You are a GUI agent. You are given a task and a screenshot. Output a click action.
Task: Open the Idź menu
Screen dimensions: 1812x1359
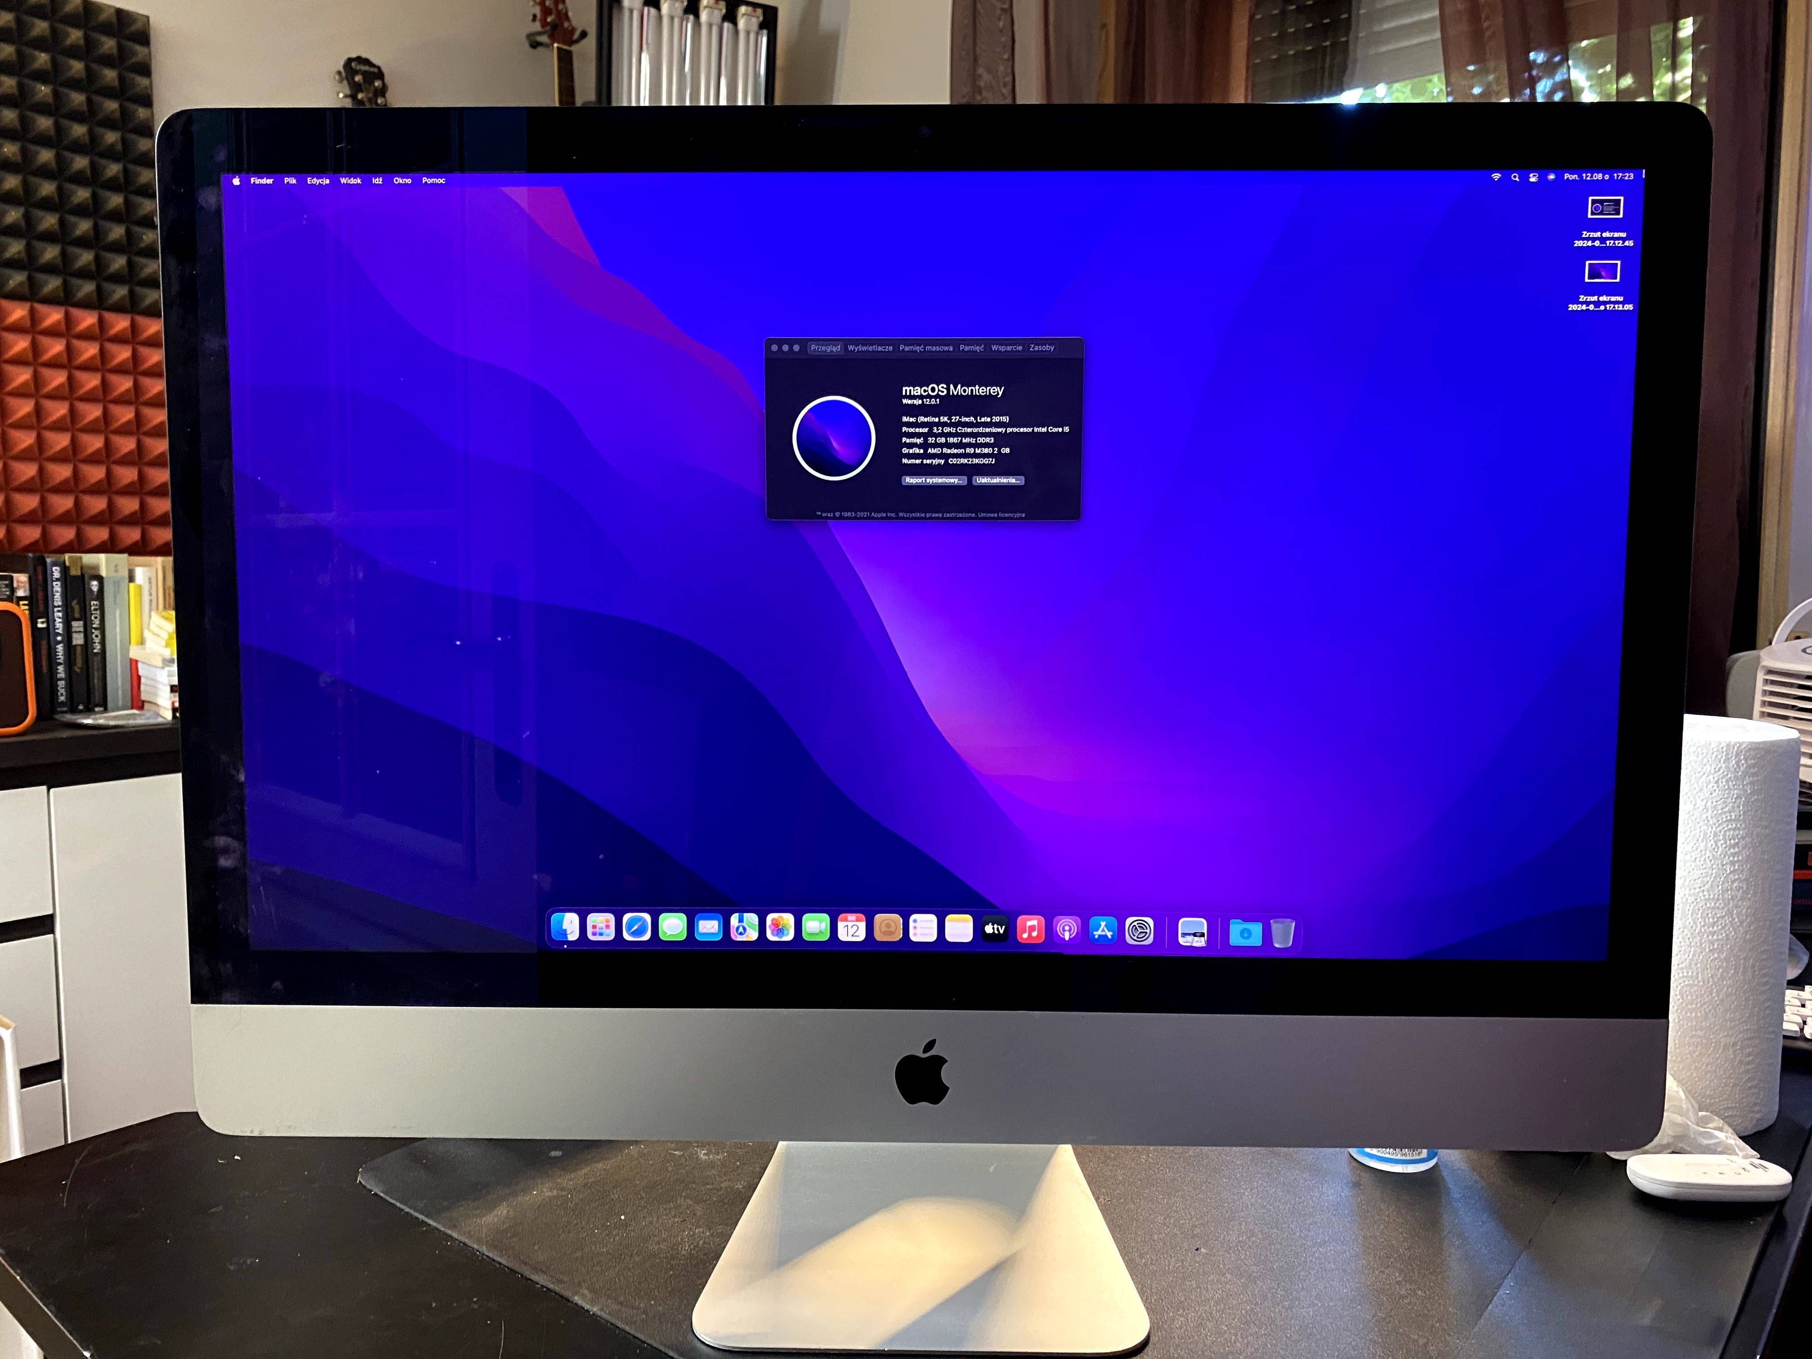point(377,181)
